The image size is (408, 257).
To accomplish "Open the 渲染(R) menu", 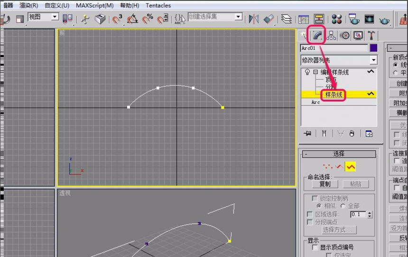I will coord(28,6).
